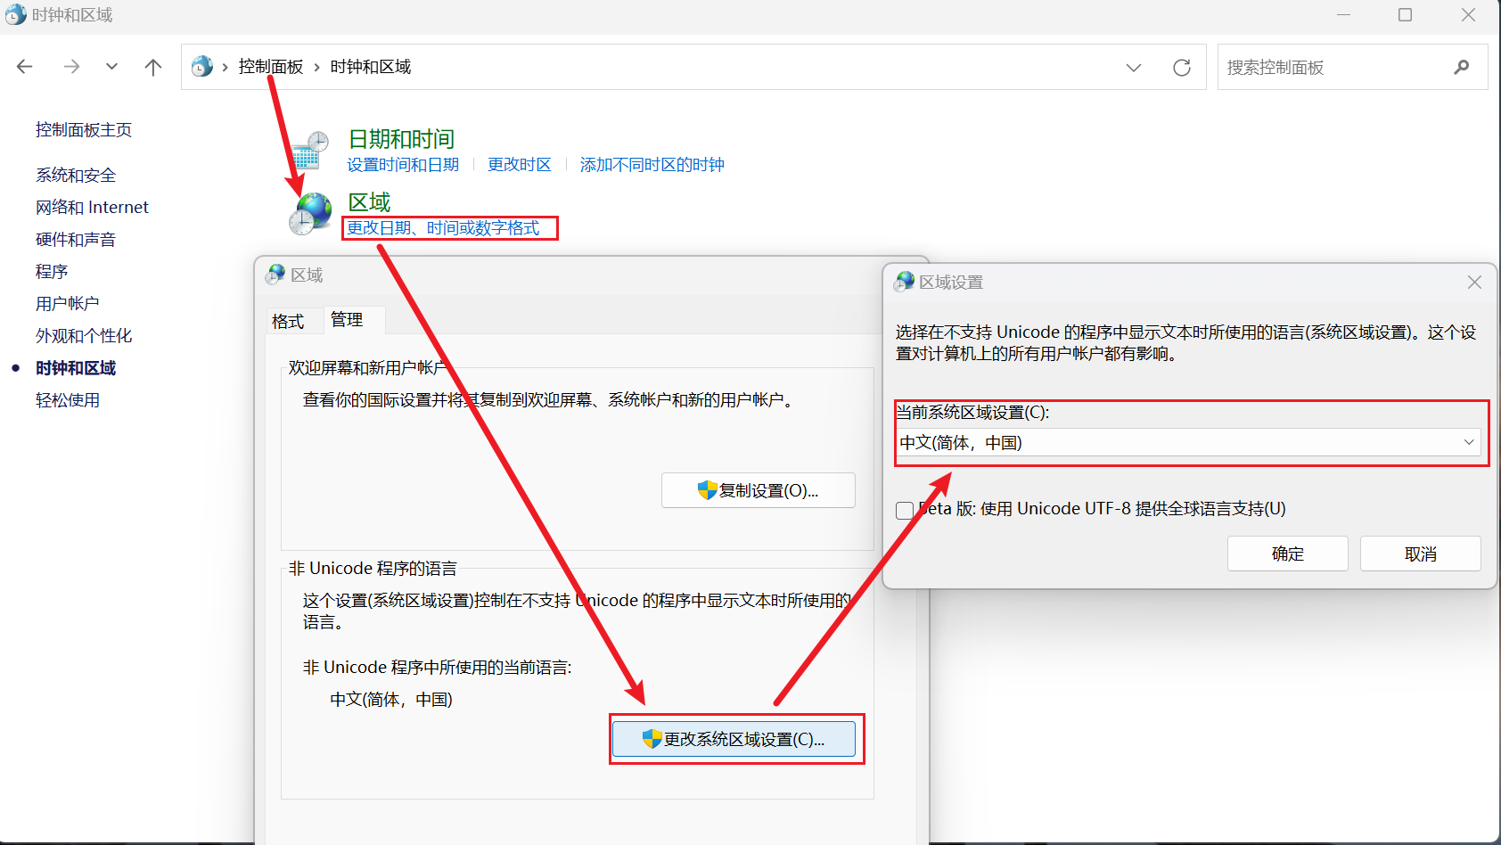Select the 管理 tab
The width and height of the screenshot is (1501, 845).
(347, 320)
